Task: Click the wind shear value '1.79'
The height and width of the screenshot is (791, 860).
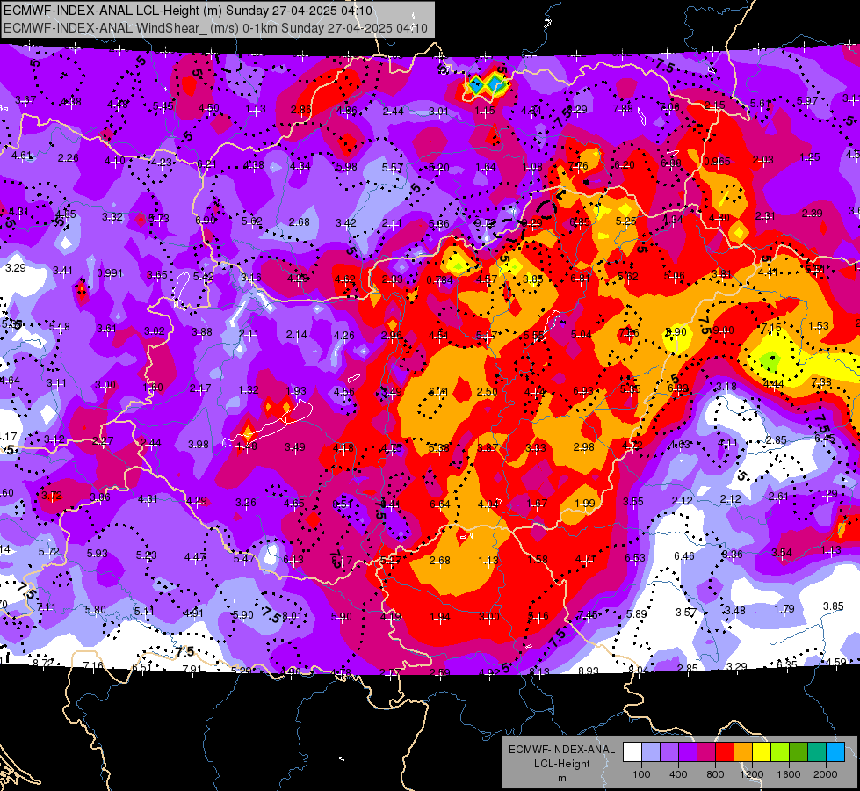Action: [784, 608]
